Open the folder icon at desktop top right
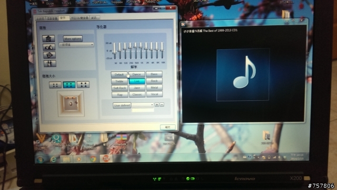The image size is (337, 190). coord(285,14)
